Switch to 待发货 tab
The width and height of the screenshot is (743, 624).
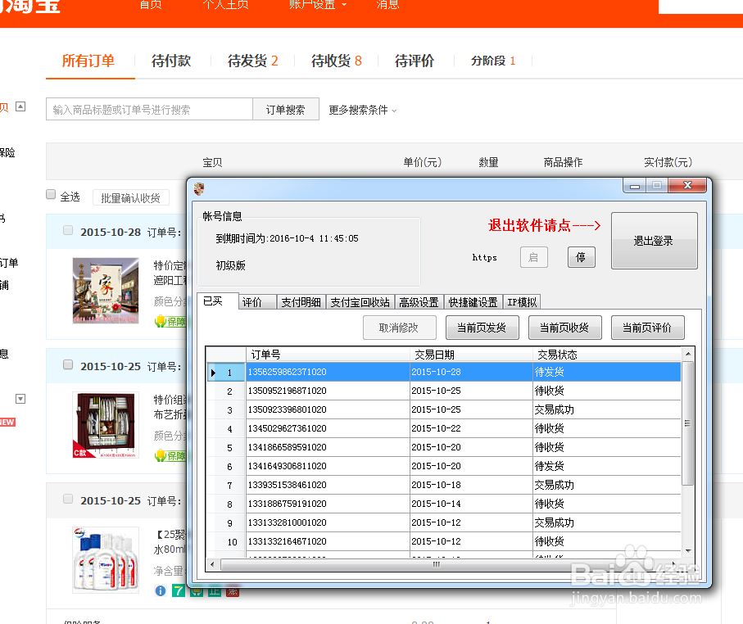pyautogui.click(x=253, y=61)
